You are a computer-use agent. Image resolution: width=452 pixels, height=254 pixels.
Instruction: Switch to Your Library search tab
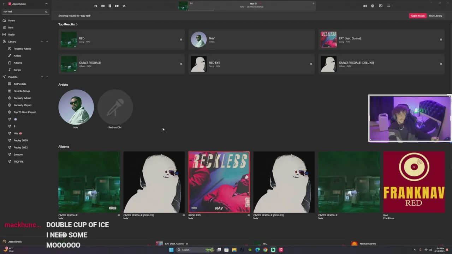click(435, 16)
